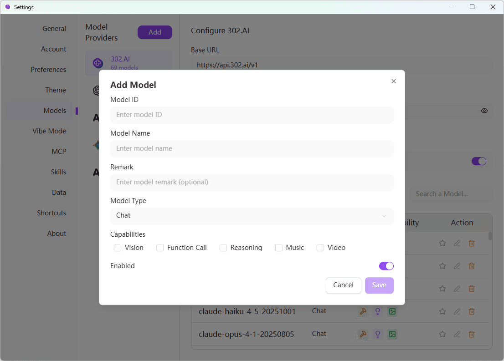Star the claude-opus-4-1-20250805 model
This screenshot has width=504, height=361.
coord(442,334)
